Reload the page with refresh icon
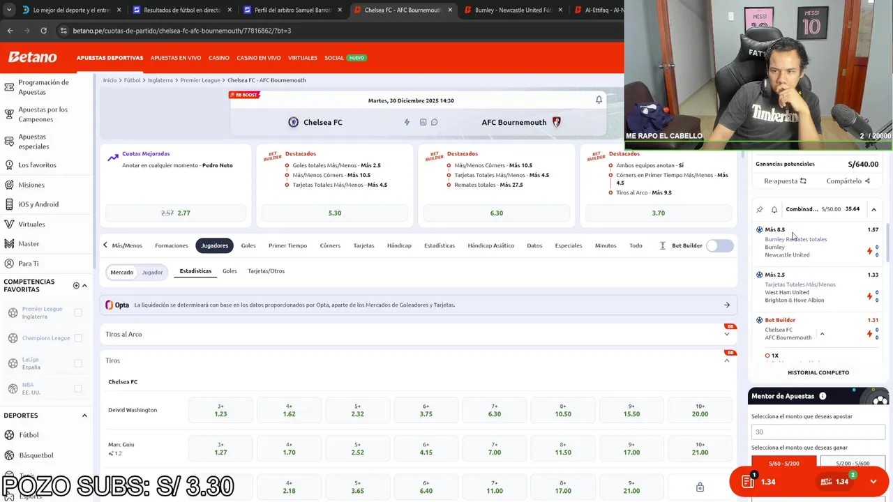This screenshot has width=893, height=502. click(43, 31)
